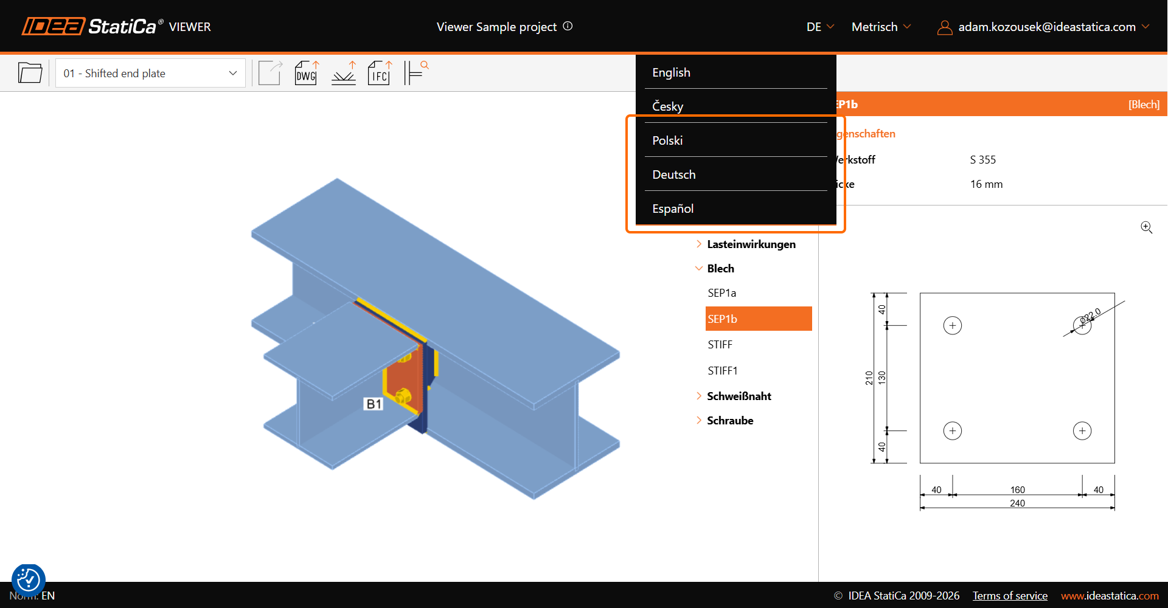Click the open project folder icon
Viewport: 1168px width, 608px height.
(x=30, y=73)
